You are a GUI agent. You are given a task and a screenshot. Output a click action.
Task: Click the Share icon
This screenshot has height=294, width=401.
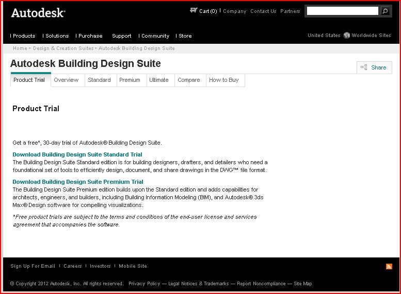pos(364,67)
